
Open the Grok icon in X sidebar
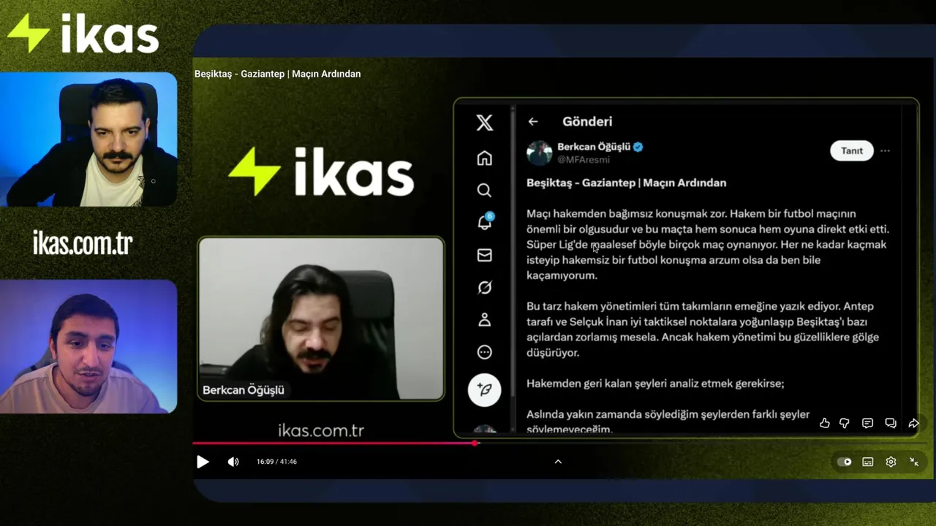pos(484,288)
